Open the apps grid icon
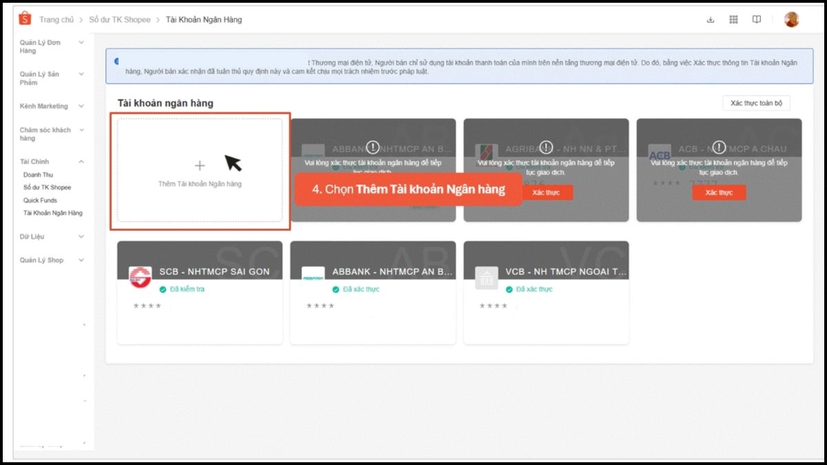The height and width of the screenshot is (465, 827). [x=733, y=19]
